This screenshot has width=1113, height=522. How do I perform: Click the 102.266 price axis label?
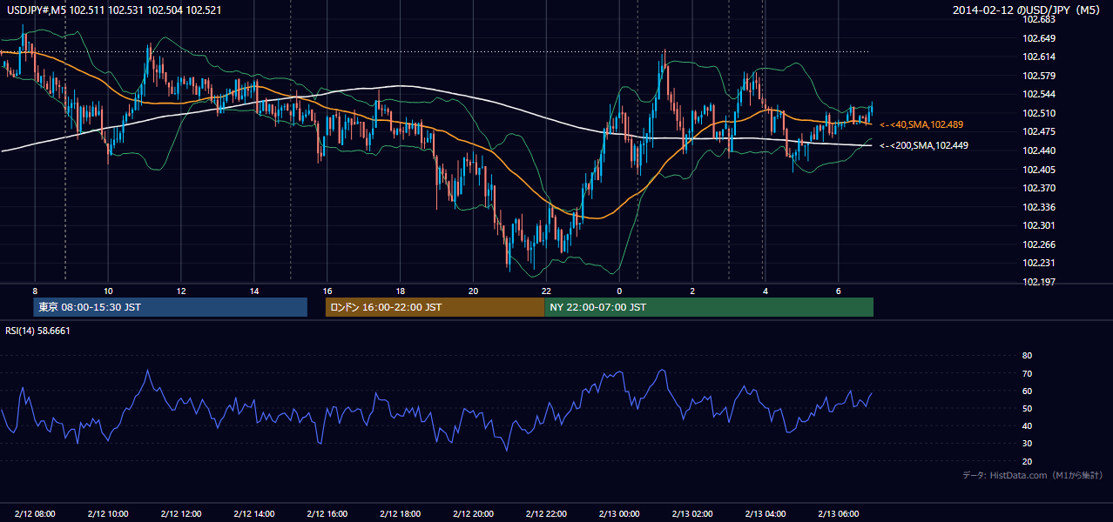click(x=1039, y=244)
